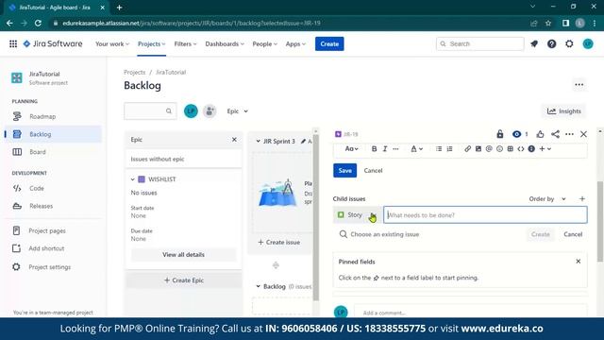Screen dimensions: 604x340
Task: Open the add people avatar icon
Action: 210,111
